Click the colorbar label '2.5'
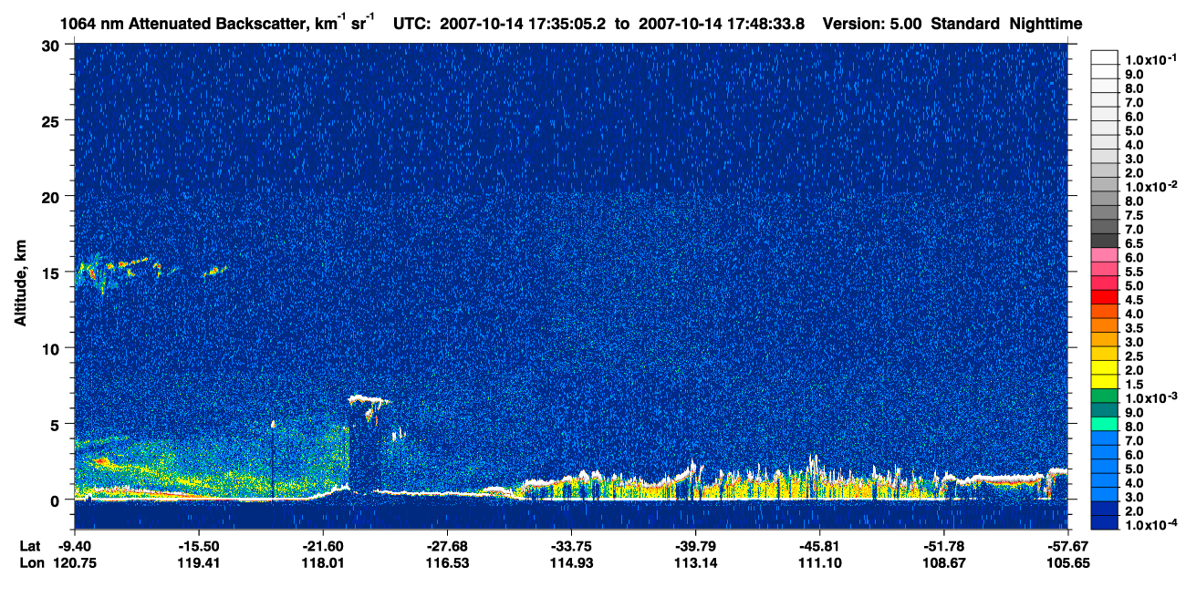Image resolution: width=1186 pixels, height=608 pixels. (1134, 356)
